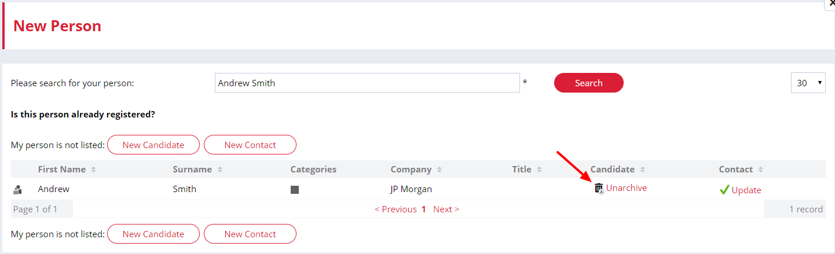Go to Next page link
Viewport: 835px width, 254px height.
446,209
